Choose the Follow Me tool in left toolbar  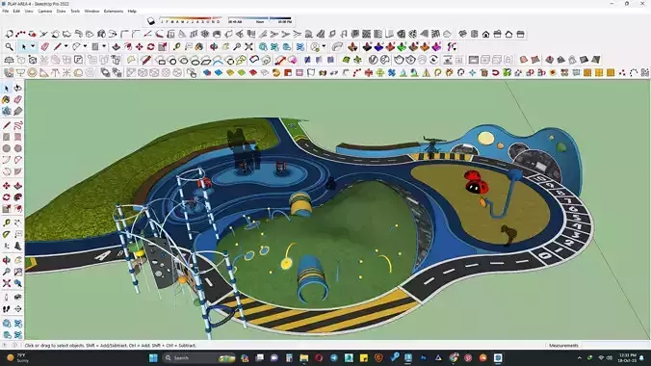point(18,197)
